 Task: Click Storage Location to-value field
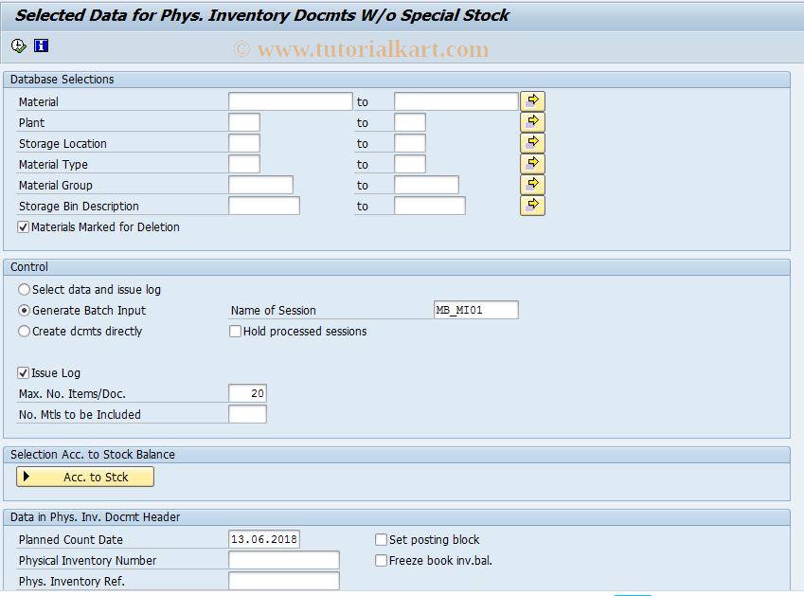coord(410,143)
